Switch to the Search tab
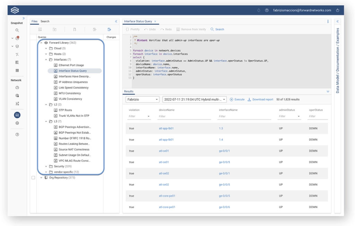 tap(45, 21)
